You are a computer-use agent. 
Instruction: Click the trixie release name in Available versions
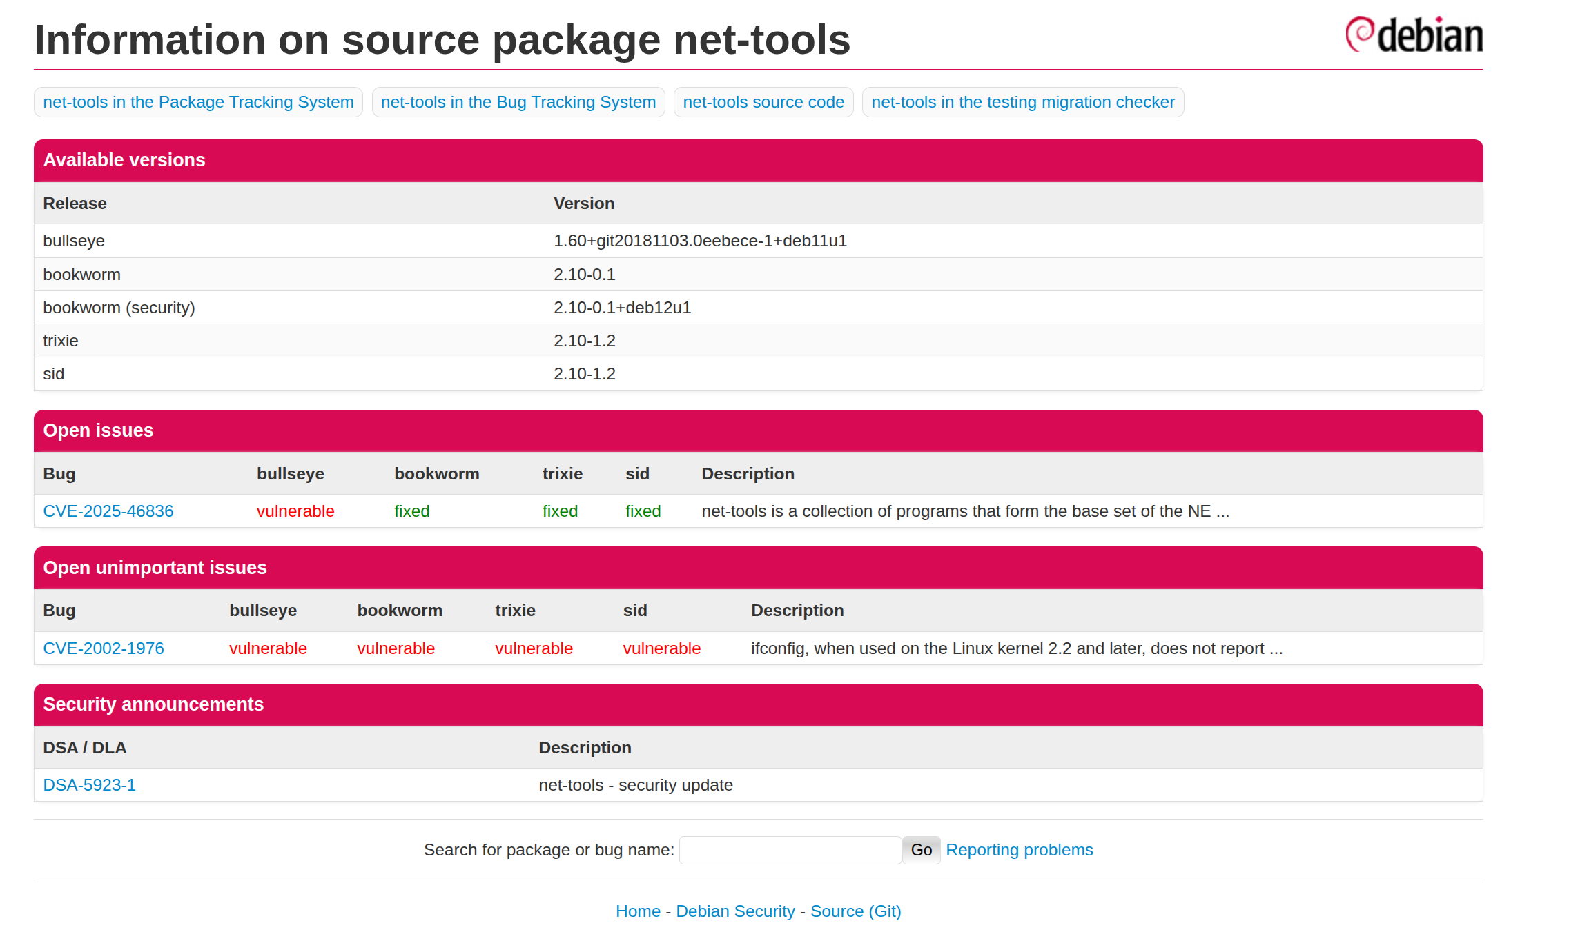click(x=61, y=341)
